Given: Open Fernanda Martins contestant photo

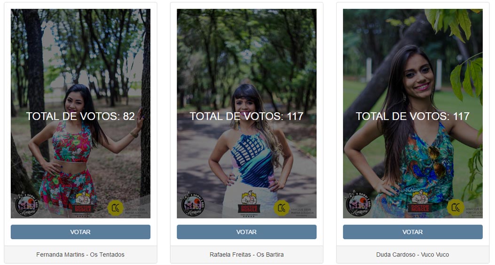Looking at the screenshot, I should click(x=80, y=114).
